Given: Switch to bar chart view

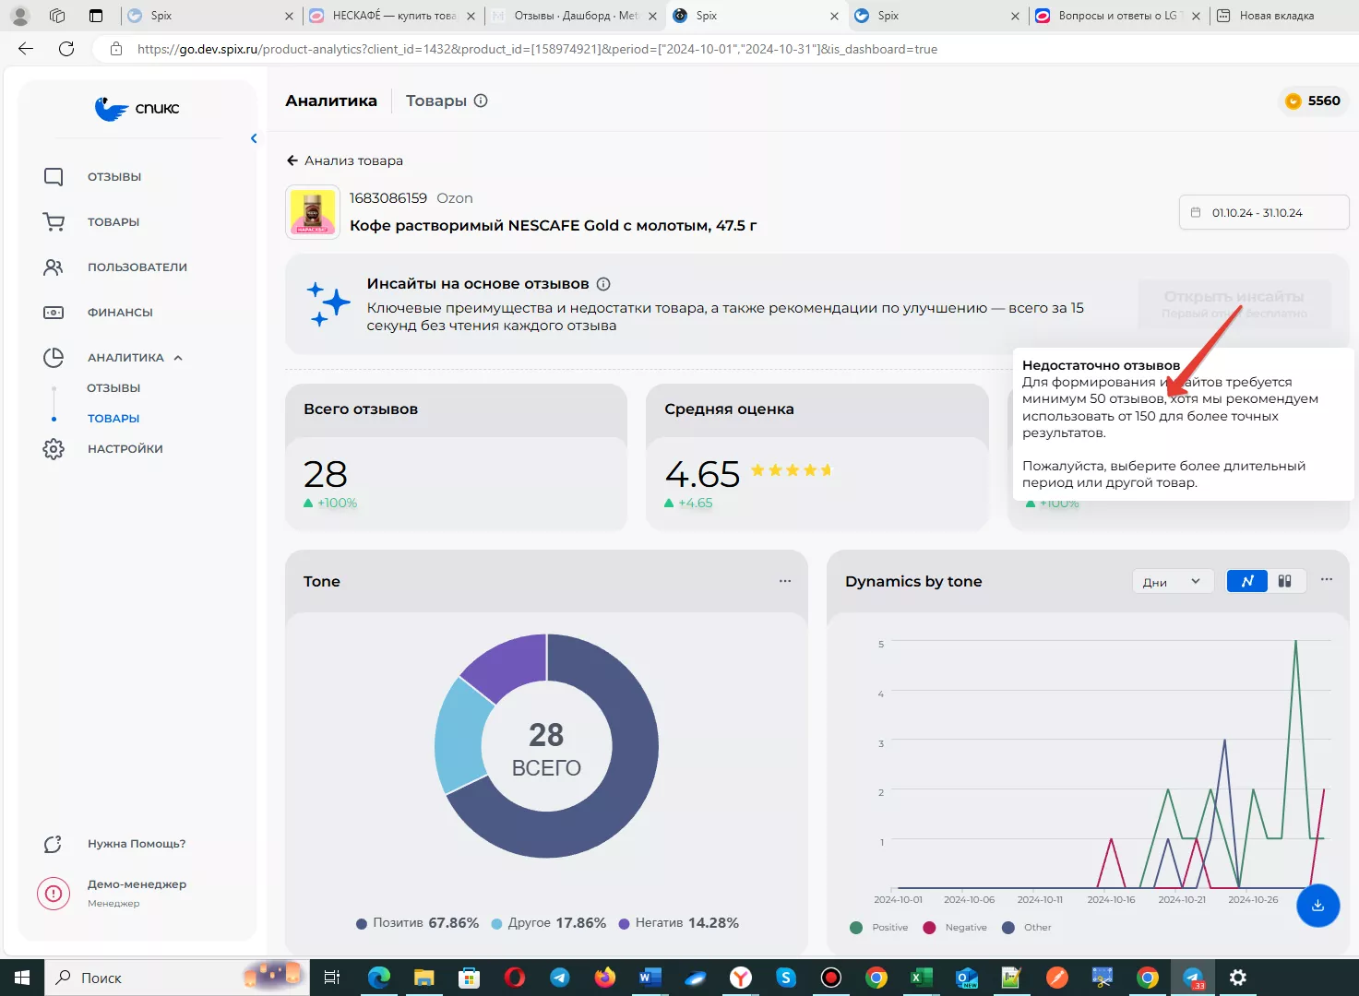Looking at the screenshot, I should 1284,581.
